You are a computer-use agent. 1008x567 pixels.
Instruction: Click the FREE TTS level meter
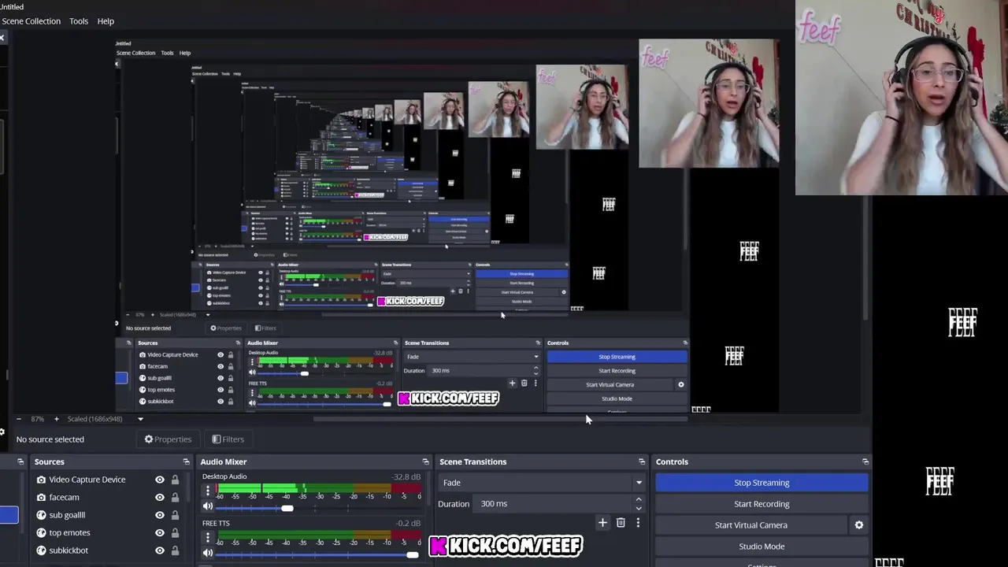[x=319, y=535]
